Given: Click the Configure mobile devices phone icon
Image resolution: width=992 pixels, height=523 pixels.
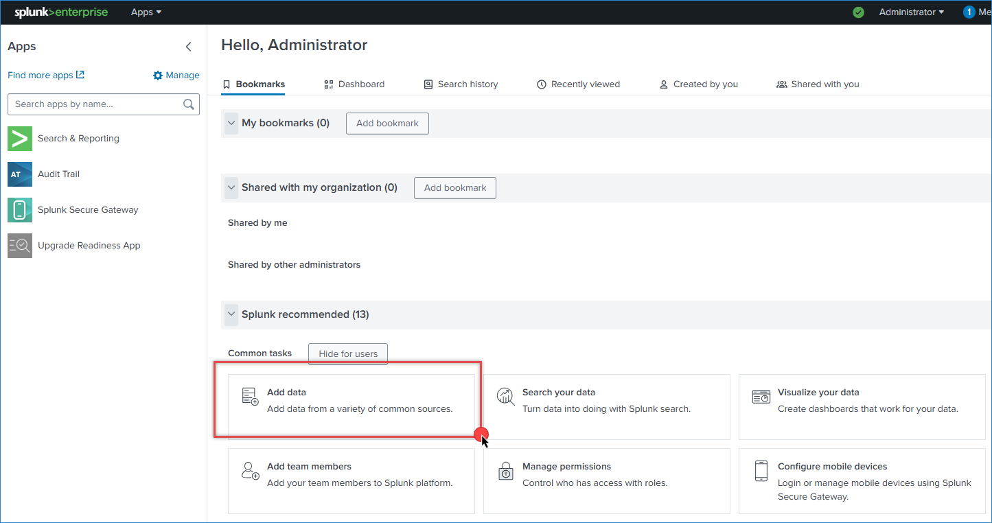Looking at the screenshot, I should (761, 471).
